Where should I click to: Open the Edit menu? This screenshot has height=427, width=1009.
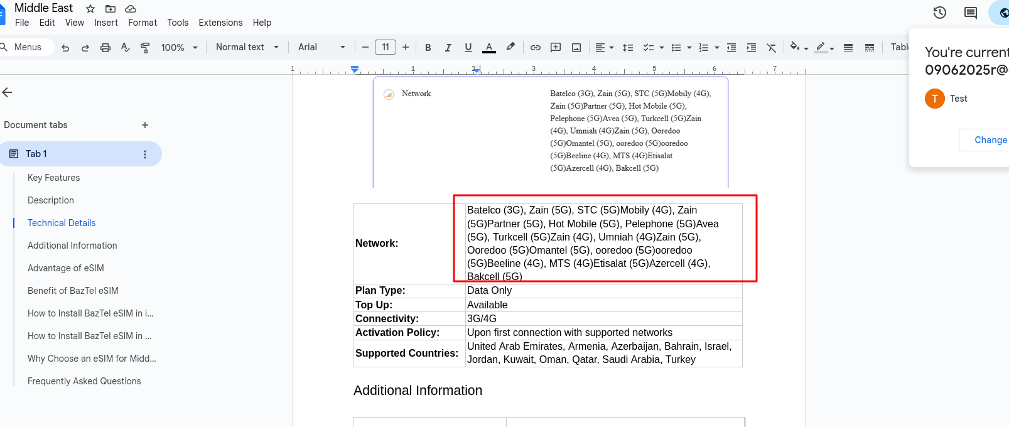(x=47, y=23)
